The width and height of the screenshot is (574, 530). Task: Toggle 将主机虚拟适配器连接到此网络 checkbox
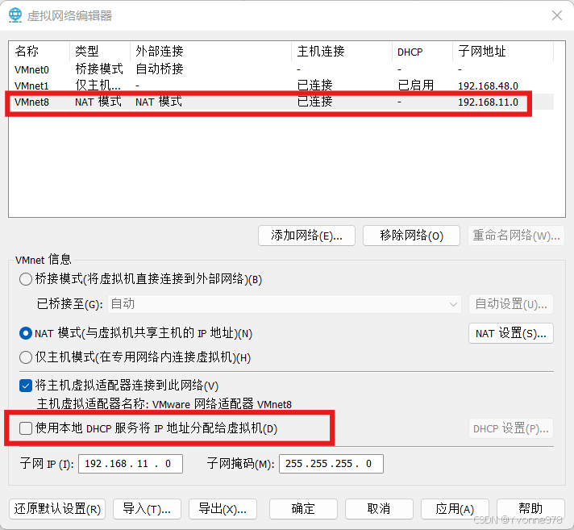tap(26, 386)
